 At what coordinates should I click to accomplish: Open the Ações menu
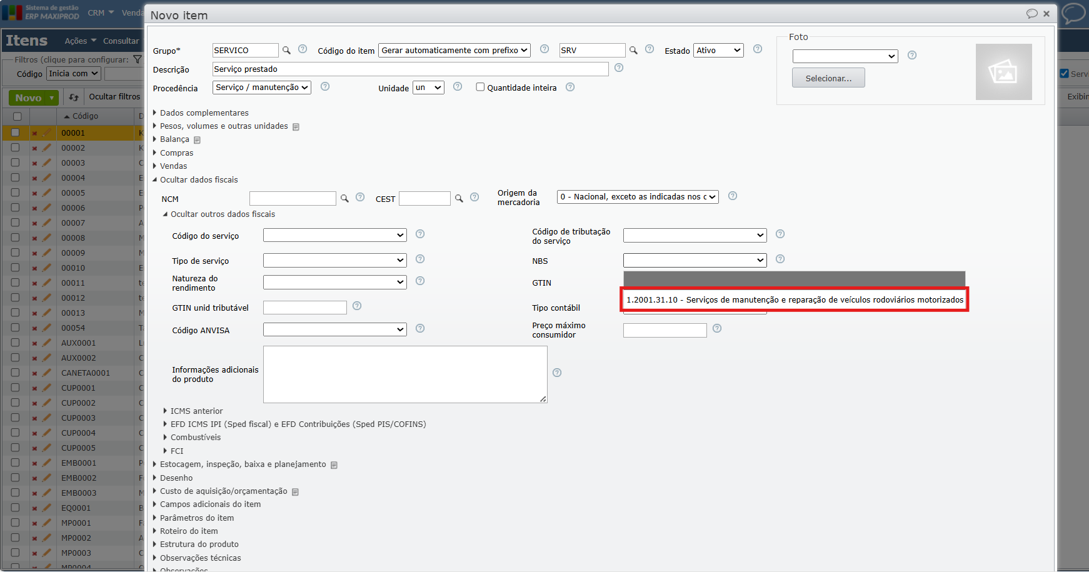[x=81, y=41]
